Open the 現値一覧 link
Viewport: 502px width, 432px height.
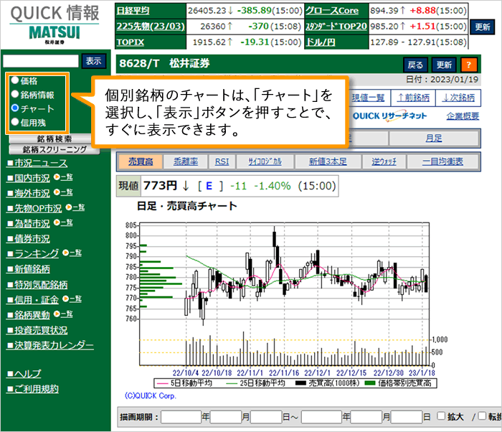point(368,98)
